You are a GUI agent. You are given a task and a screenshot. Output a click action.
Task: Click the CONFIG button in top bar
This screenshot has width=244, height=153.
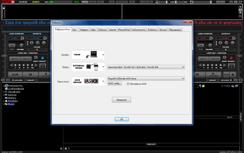221,2
